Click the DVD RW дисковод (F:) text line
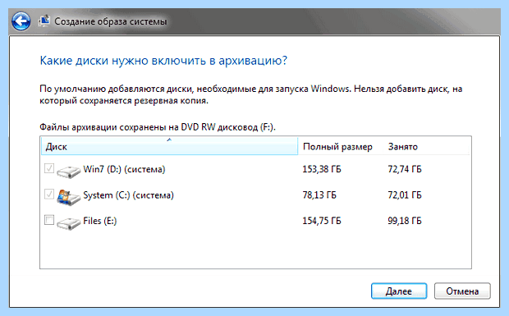Image resolution: width=509 pixels, height=316 pixels. 158,127
